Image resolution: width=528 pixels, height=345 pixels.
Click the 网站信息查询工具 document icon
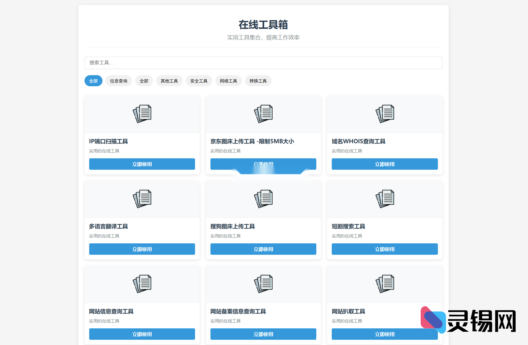tap(142, 284)
